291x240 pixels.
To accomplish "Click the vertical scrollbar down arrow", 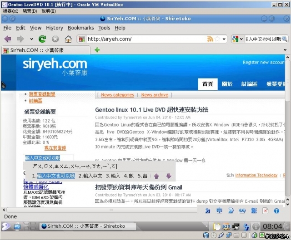I will (287, 205).
